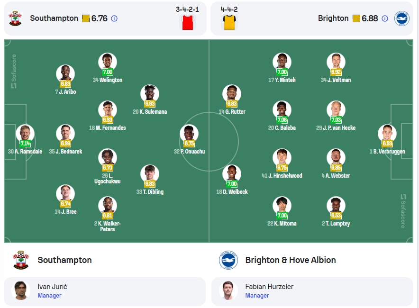Click C. Baleba 7.08 rating badge
The image size is (419, 308).
click(x=282, y=120)
